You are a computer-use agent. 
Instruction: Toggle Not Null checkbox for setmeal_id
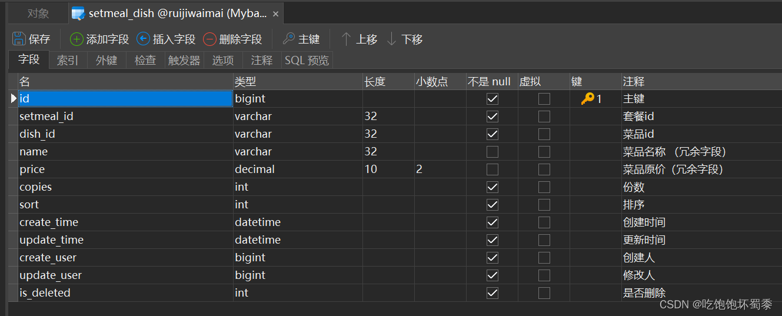[493, 117]
